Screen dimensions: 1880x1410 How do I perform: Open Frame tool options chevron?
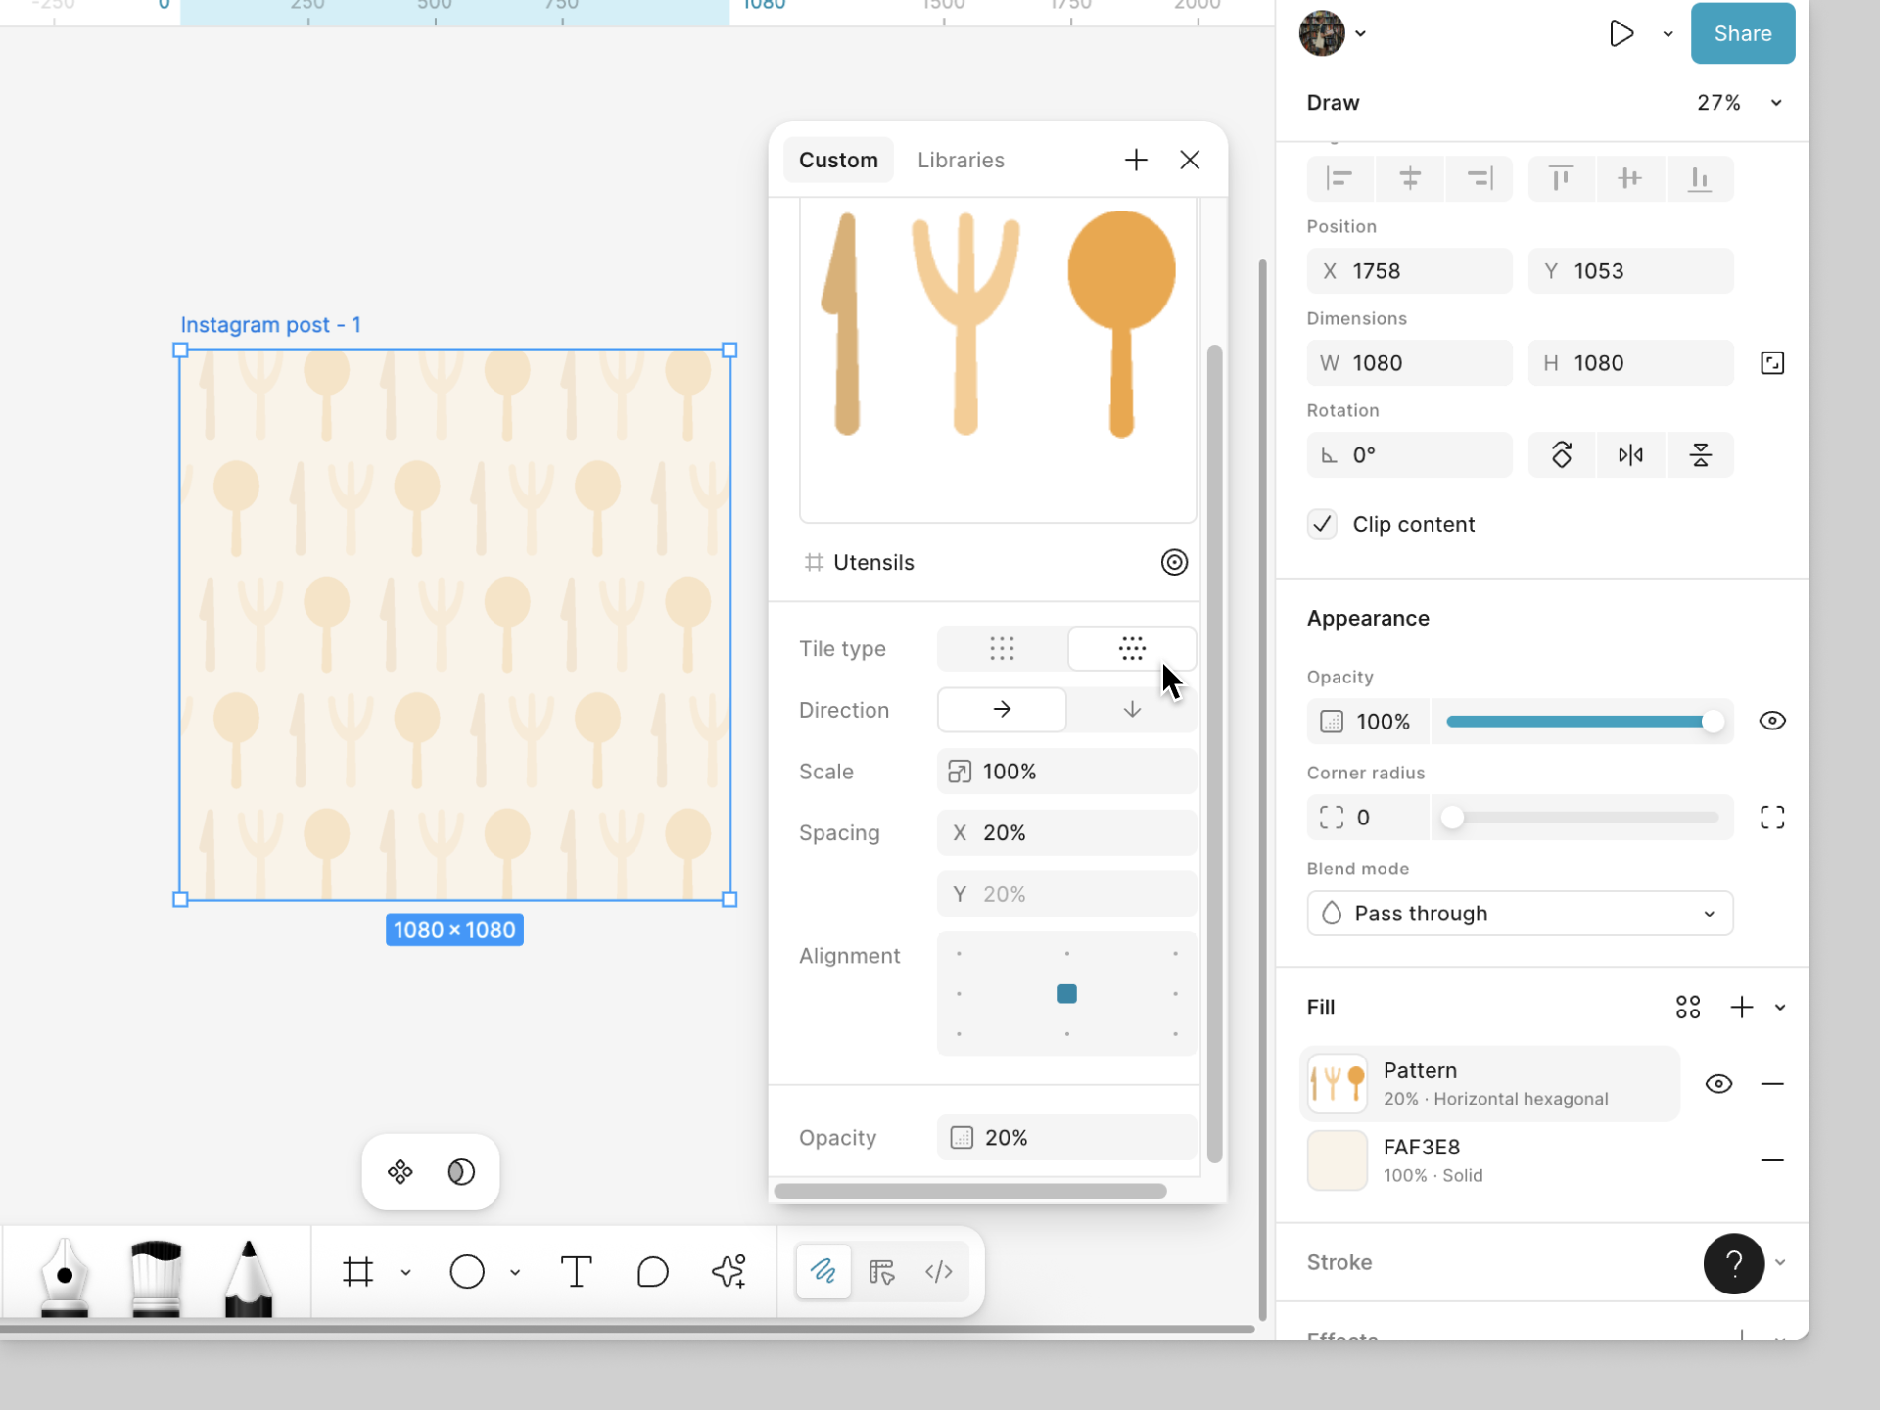[x=405, y=1273]
